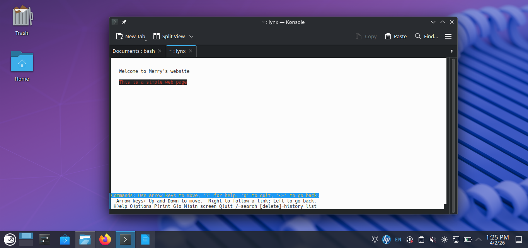Click the Paste toolbar button

pyautogui.click(x=396, y=36)
